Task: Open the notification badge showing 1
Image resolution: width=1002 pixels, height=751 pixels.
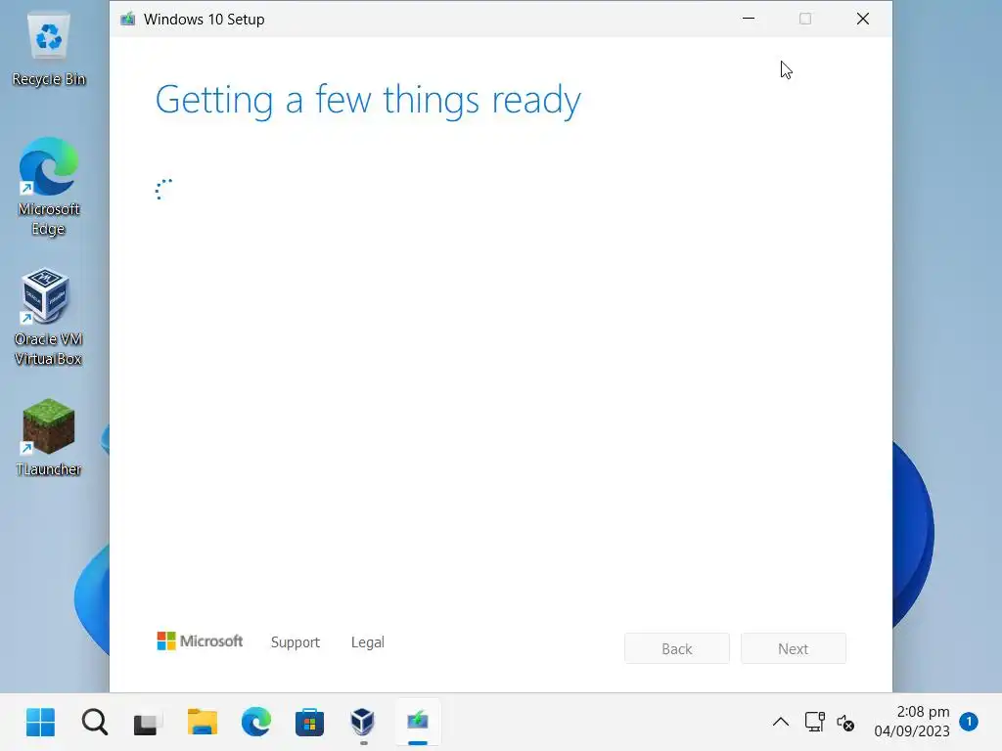Action: [x=969, y=721]
